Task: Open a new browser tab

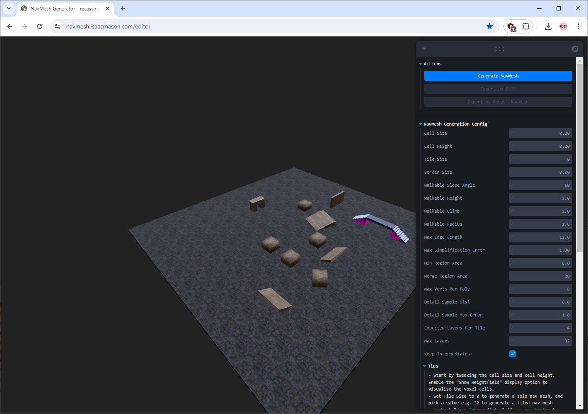Action: (123, 8)
